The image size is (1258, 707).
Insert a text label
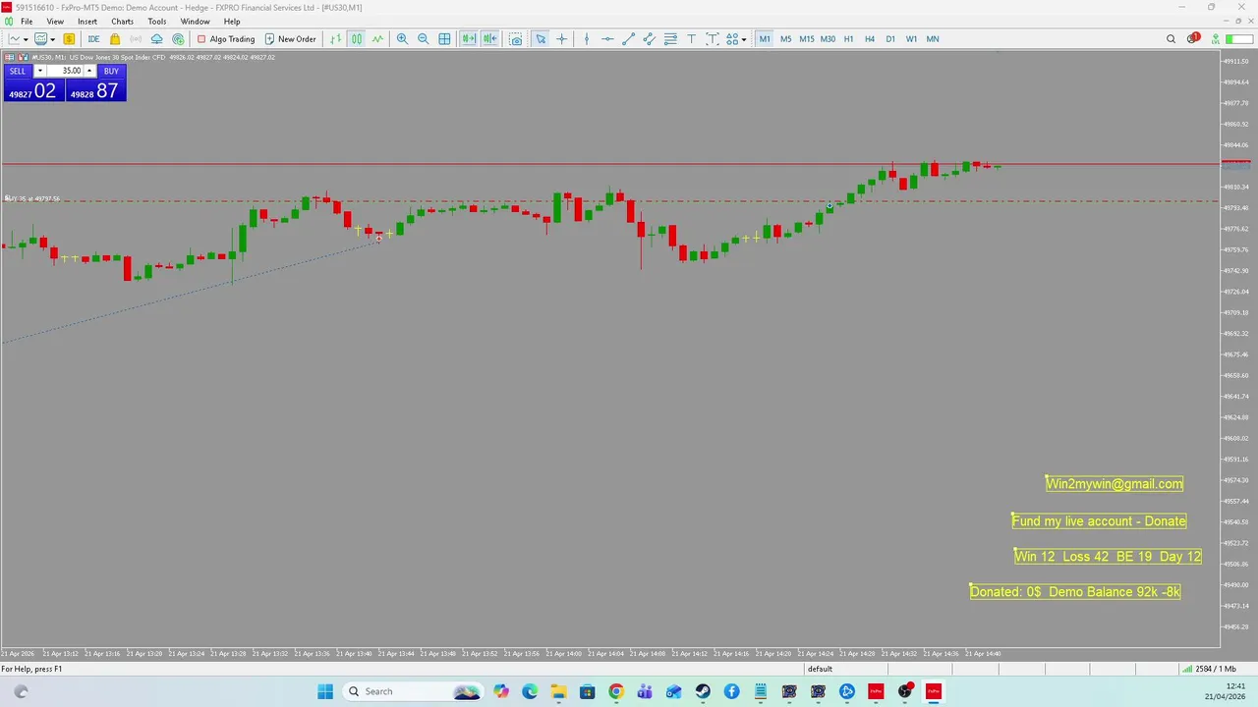click(x=712, y=39)
